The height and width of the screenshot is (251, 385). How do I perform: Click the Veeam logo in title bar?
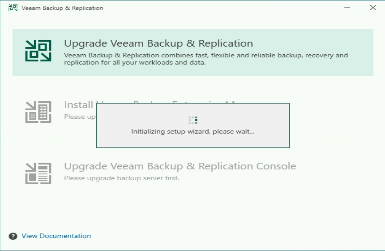coord(13,8)
